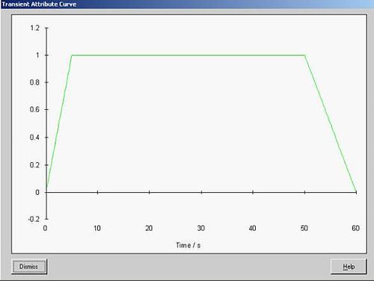Image resolution: width=374 pixels, height=281 pixels.
Task: Click the 'Time / s' axis label
Action: (188, 245)
